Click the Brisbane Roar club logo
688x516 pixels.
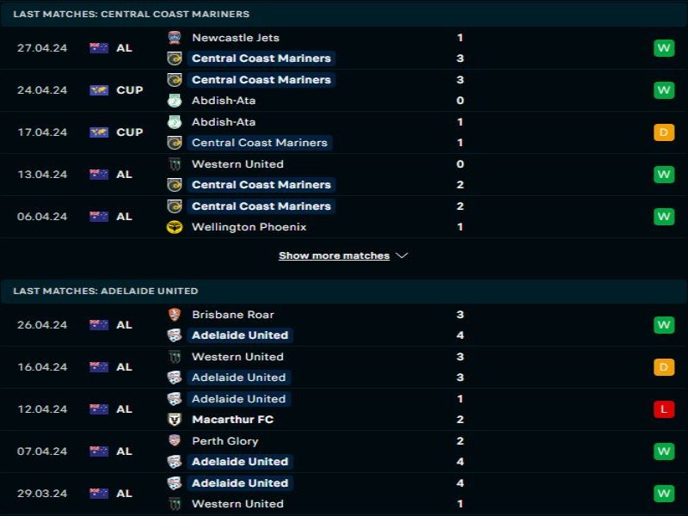point(175,315)
